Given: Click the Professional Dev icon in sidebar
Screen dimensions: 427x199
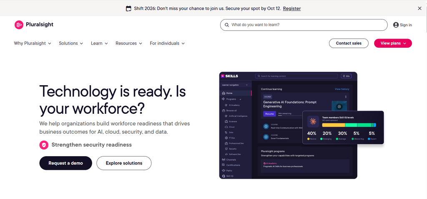Looking at the screenshot, I should [x=226, y=143].
